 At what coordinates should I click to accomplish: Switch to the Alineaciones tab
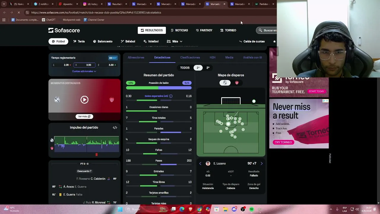136,57
